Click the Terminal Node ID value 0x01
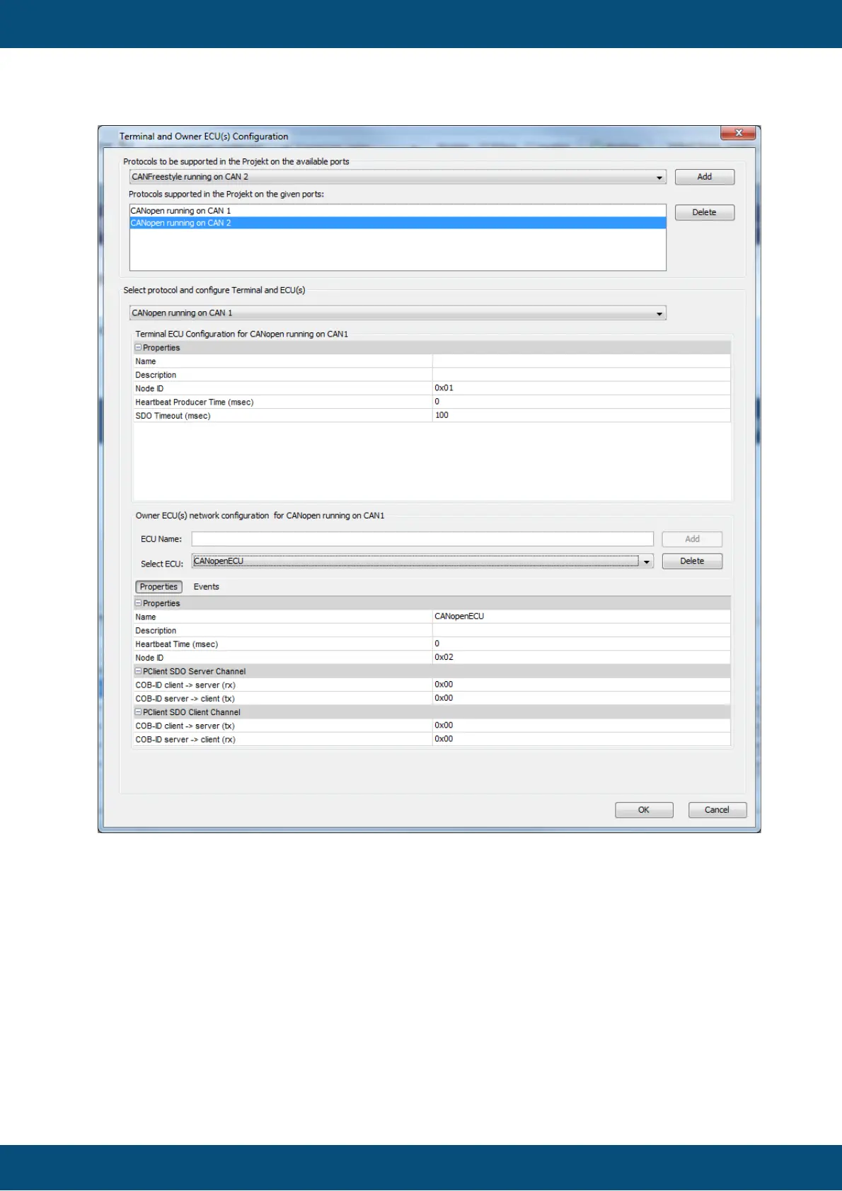 click(x=581, y=388)
